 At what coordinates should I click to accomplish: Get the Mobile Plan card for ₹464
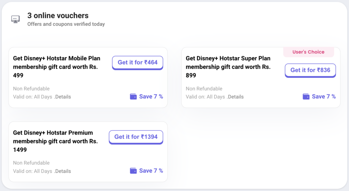(x=138, y=63)
